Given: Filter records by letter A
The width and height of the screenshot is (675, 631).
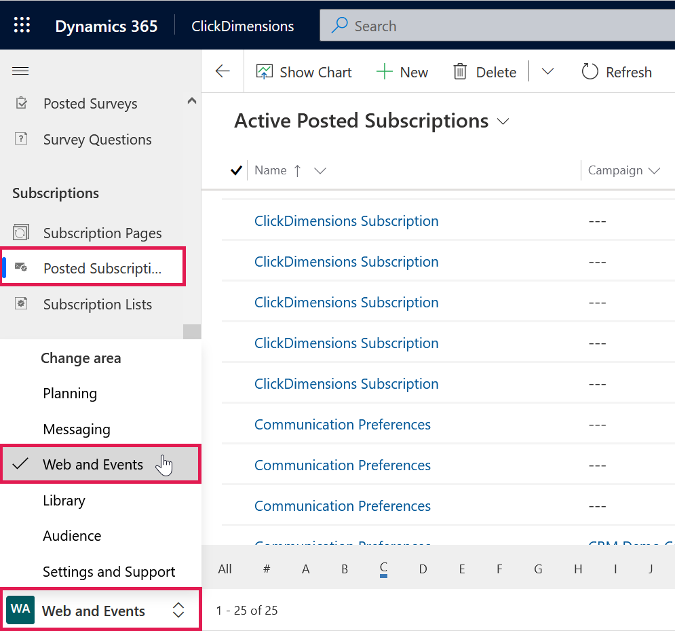Looking at the screenshot, I should [x=306, y=569].
